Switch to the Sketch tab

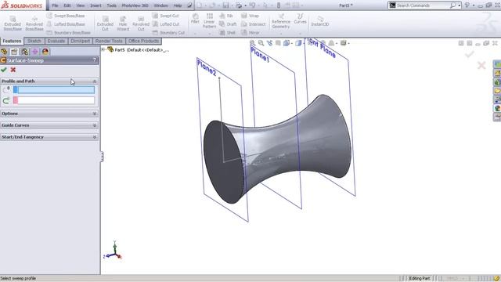[34, 41]
